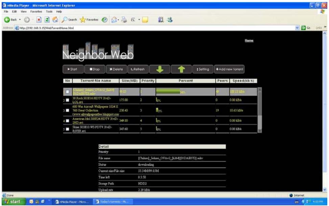
Task: Tick the checkbox for American.Idol.S08E24 torrent
Action: click(67, 121)
